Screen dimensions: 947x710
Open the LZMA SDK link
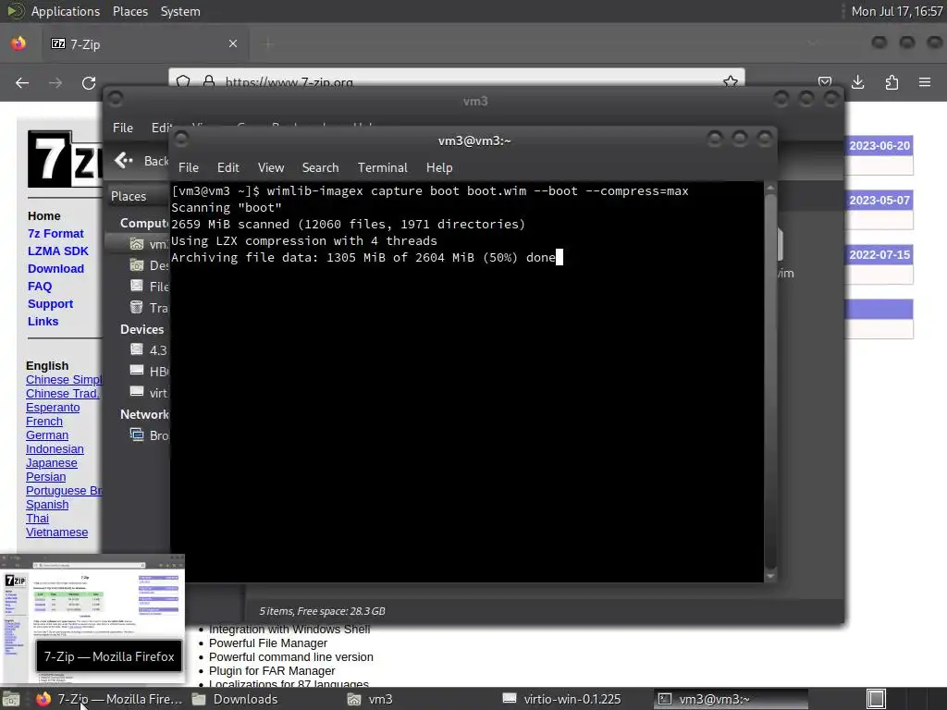pyautogui.click(x=58, y=251)
